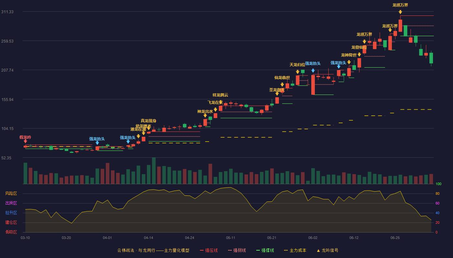Click the 52.35 price axis label
Viewport: 453px width, 258px height.
(7, 158)
